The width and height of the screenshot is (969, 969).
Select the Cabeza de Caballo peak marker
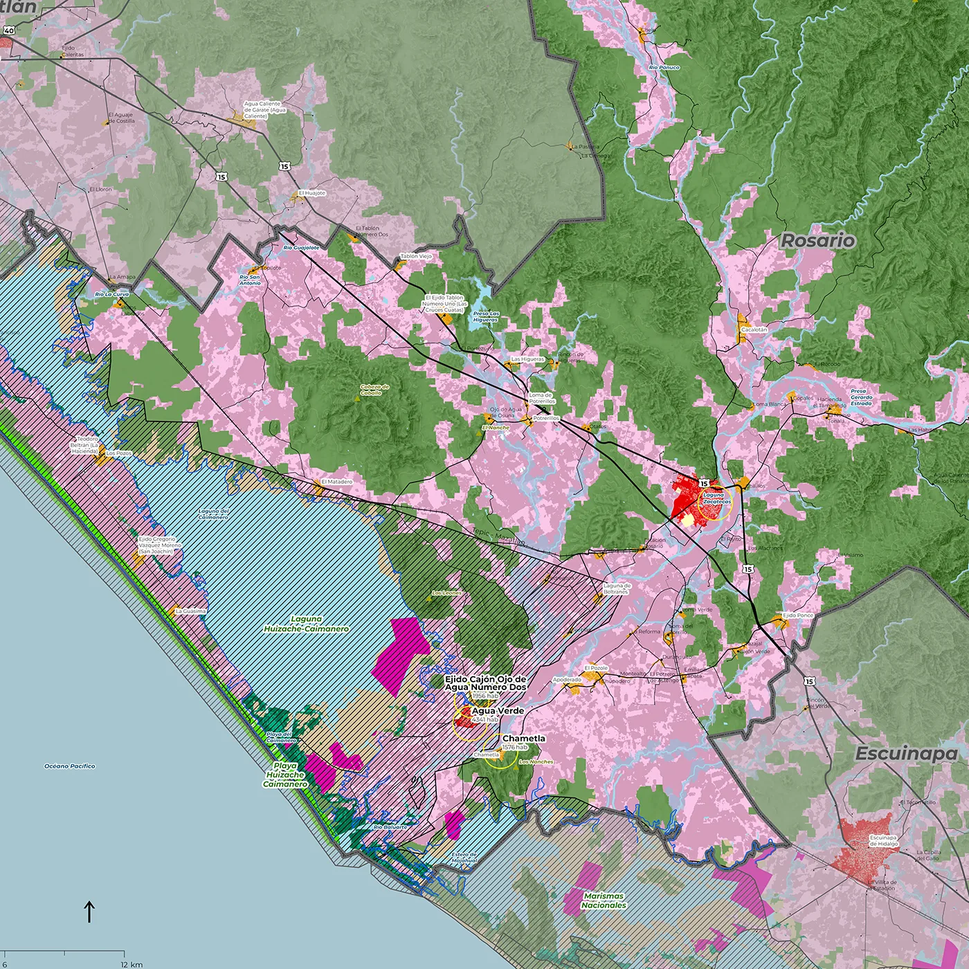(374, 390)
